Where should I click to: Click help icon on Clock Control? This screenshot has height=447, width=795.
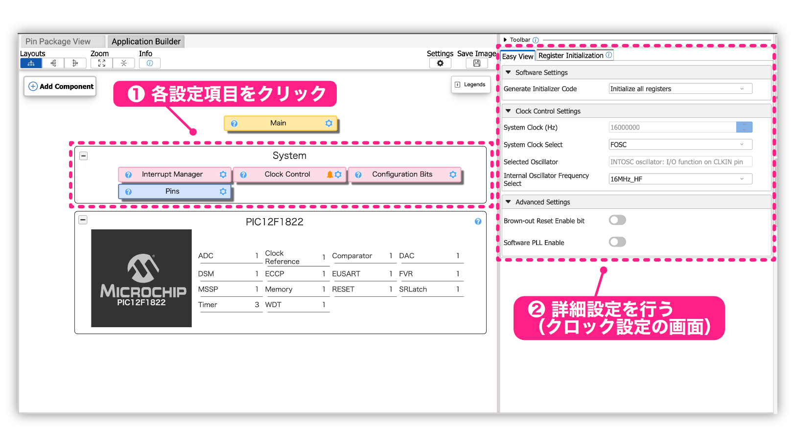coord(243,175)
